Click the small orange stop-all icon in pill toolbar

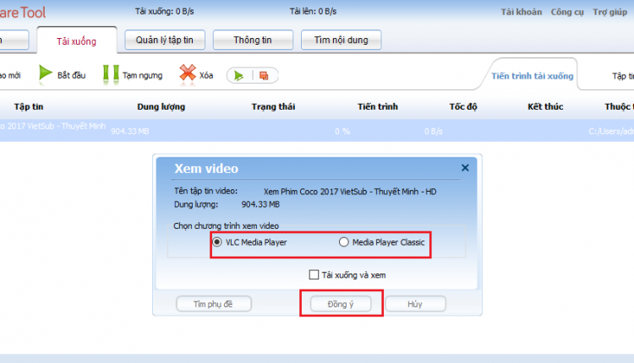[264, 75]
